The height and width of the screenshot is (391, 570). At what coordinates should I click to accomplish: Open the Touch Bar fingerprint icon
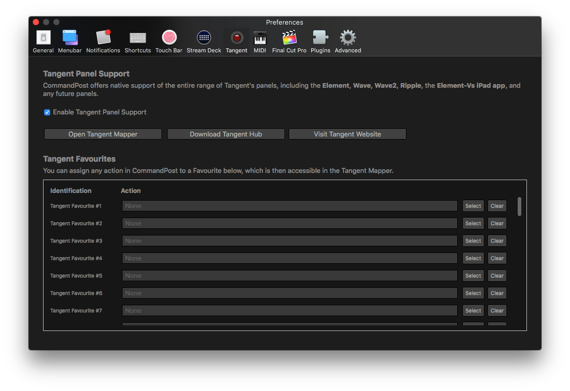[169, 38]
